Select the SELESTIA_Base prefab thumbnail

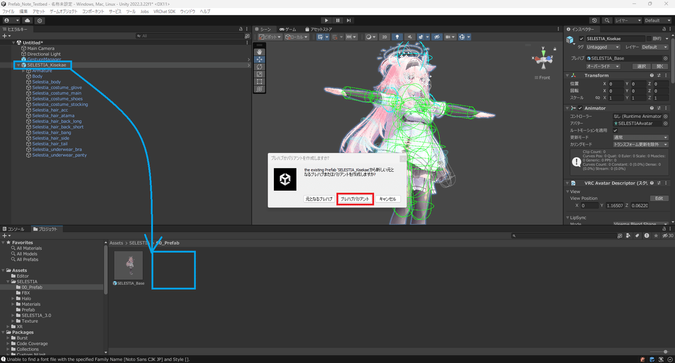click(128, 265)
